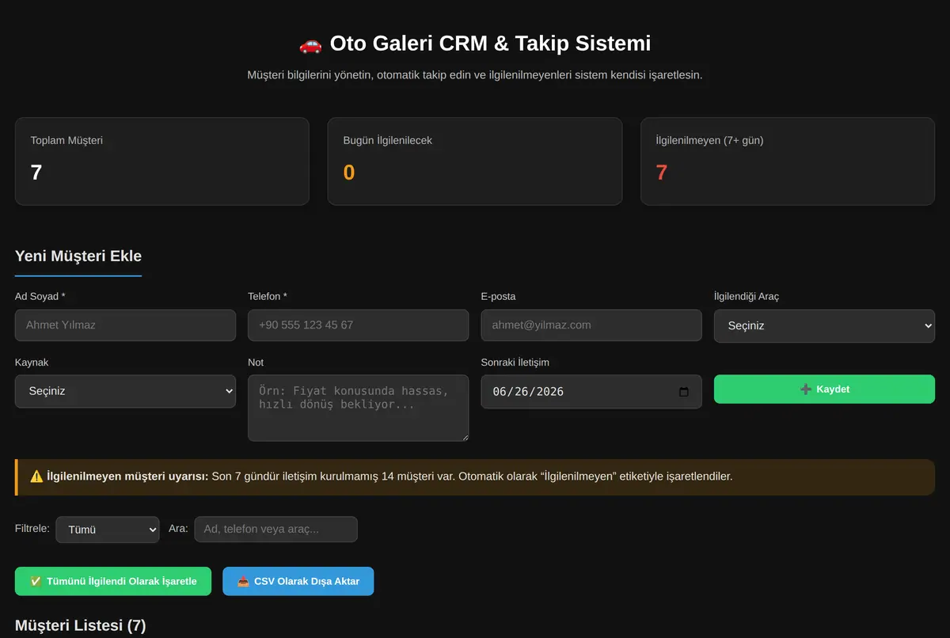Click the Yeni Müşteri Ekle heading
The width and height of the screenshot is (950, 638).
tap(78, 256)
